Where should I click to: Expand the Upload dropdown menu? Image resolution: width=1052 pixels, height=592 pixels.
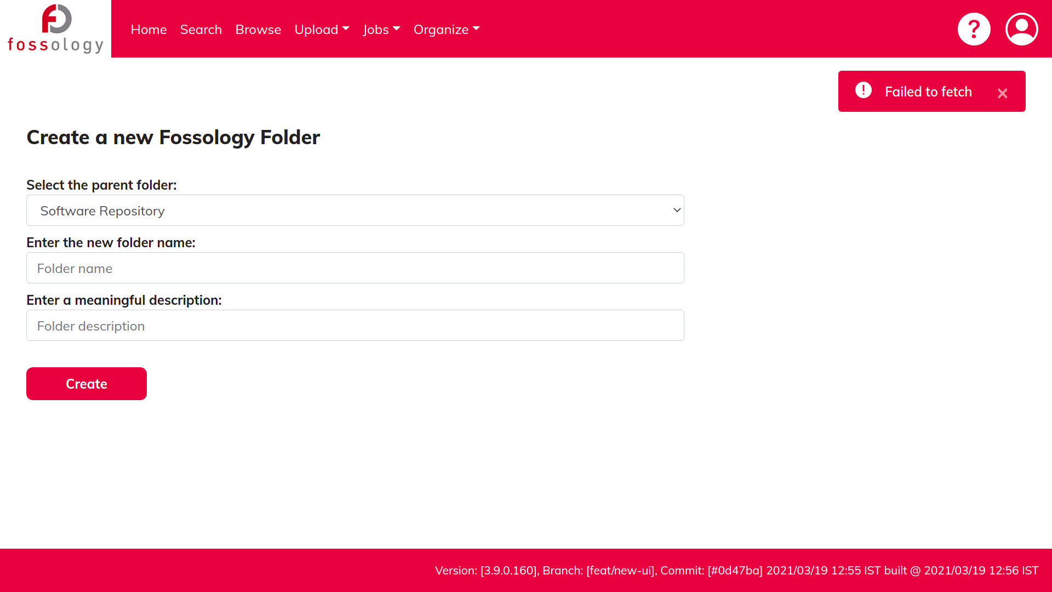322,30
